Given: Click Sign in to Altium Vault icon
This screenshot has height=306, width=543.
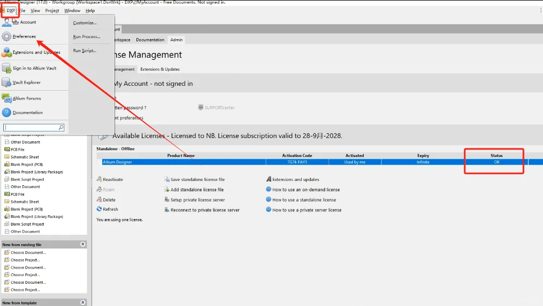Looking at the screenshot, I should (x=7, y=68).
